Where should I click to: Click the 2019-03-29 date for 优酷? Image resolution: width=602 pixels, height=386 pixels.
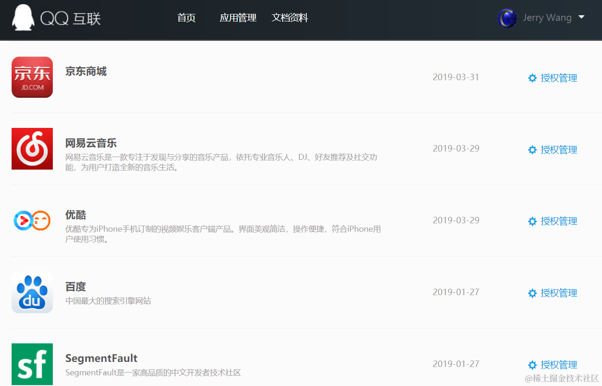click(456, 220)
